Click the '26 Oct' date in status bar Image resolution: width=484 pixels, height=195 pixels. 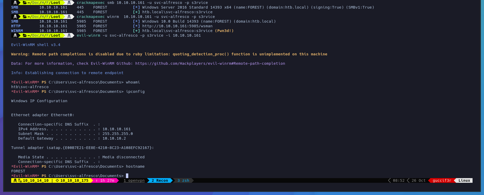click(x=418, y=180)
